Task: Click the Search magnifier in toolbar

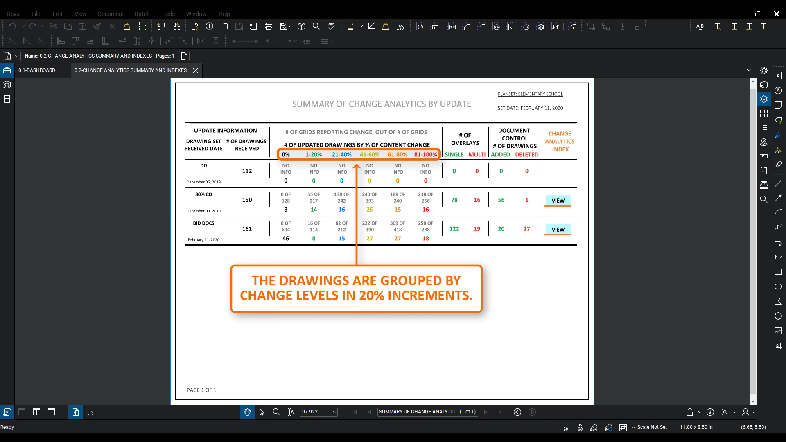Action: click(316, 26)
